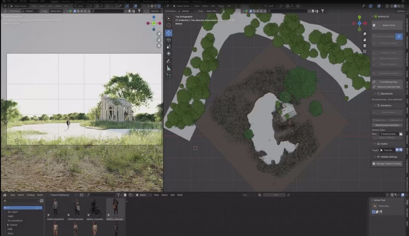This screenshot has height=236, width=409.
Task: Activate the Rotate tool in the right viewport toolbar
Action: (169, 40)
